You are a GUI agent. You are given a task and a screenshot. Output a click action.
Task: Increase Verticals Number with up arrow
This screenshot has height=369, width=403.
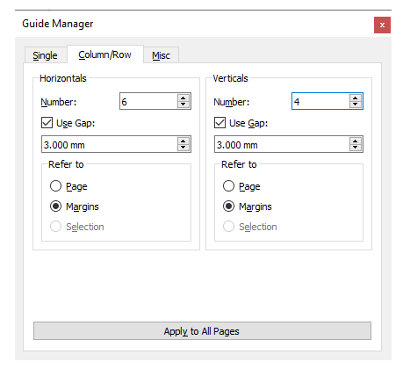point(356,98)
